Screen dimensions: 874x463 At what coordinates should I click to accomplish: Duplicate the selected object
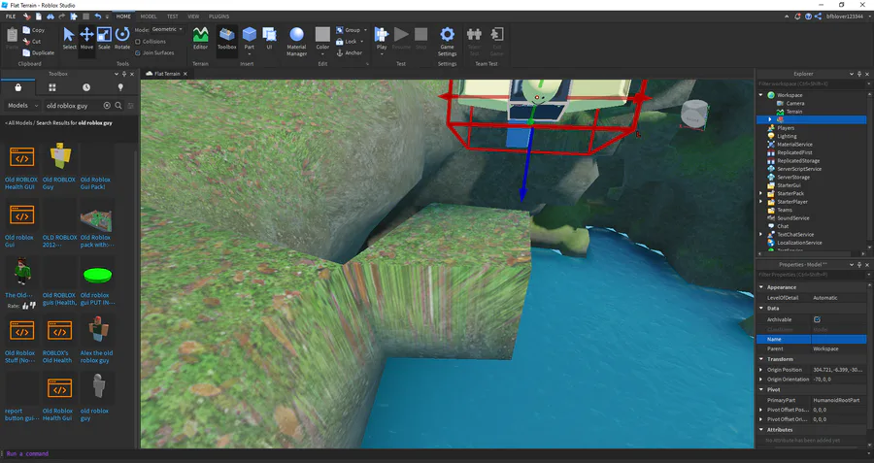[x=39, y=53]
